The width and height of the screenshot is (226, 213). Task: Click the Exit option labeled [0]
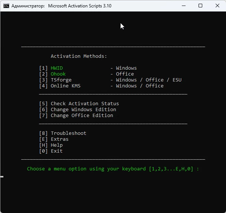[56, 151]
